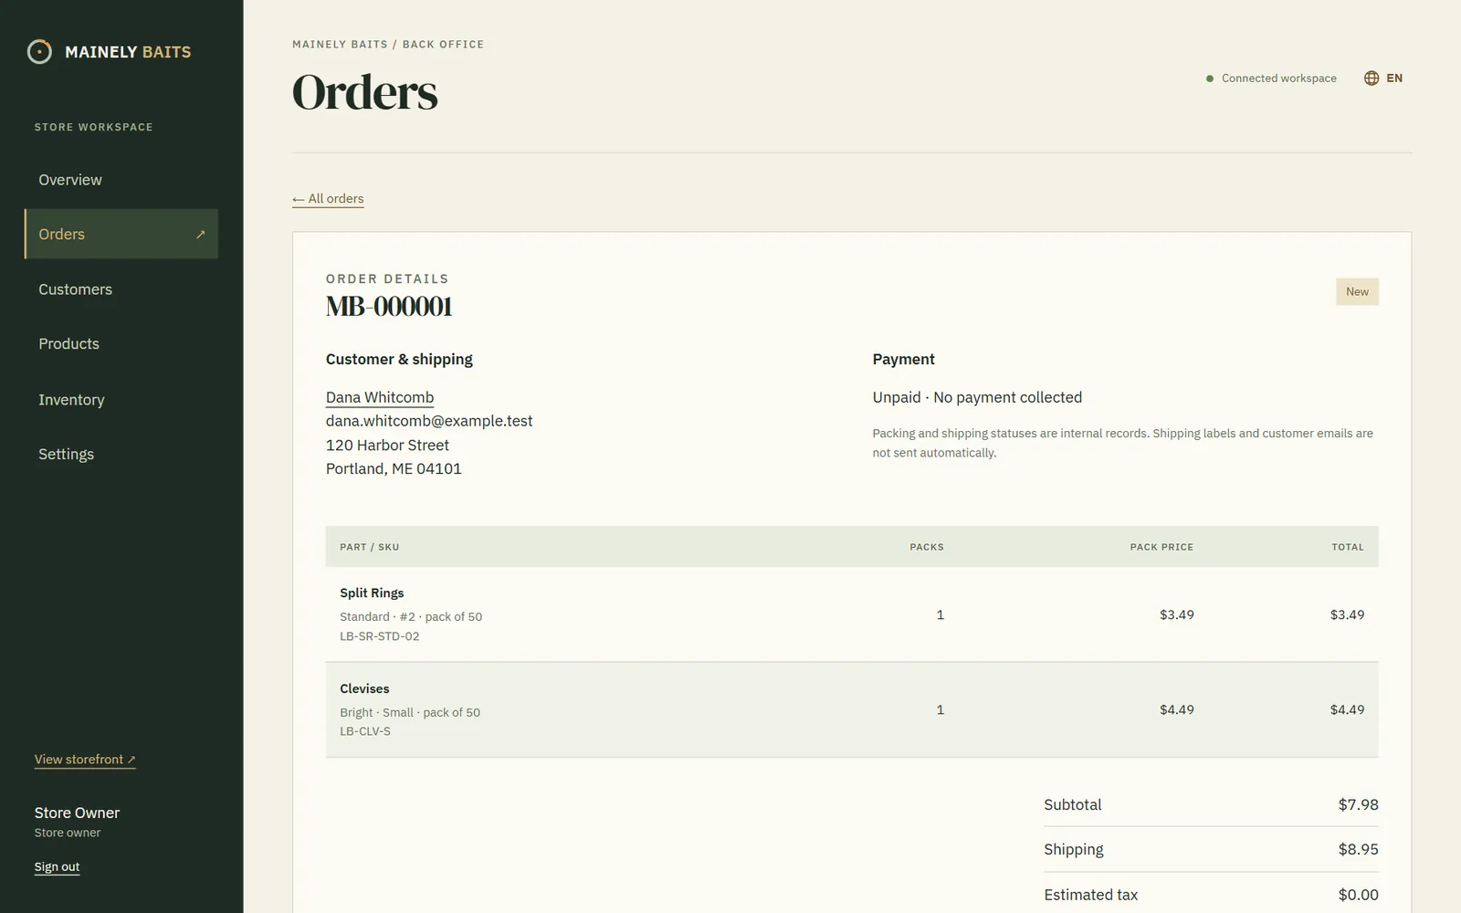
Task: Open the EN language selector
Action: pyautogui.click(x=1383, y=79)
